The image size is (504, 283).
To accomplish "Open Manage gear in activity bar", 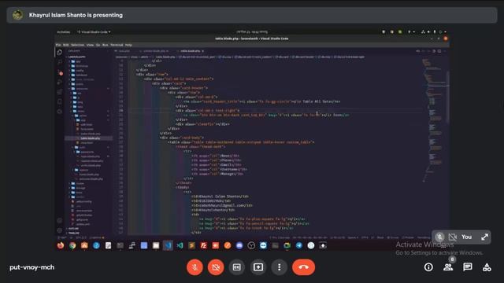I will click(60, 230).
